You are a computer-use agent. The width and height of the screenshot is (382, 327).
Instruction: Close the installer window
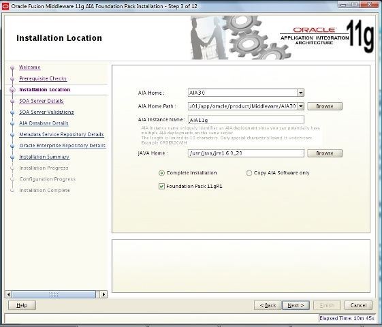(x=369, y=5)
